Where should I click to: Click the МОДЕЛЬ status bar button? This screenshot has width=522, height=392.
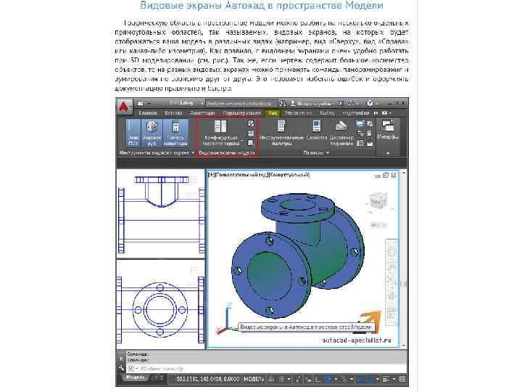[254, 379]
